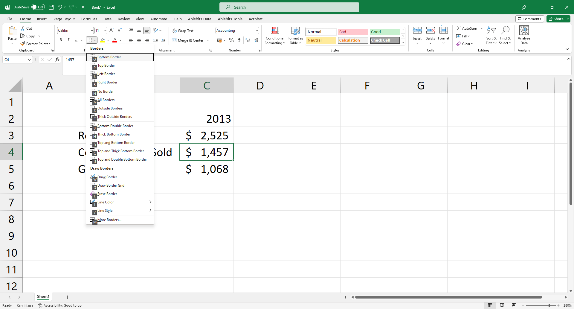The image size is (574, 309).
Task: Click the Conditional Formatting icon
Action: 275,31
